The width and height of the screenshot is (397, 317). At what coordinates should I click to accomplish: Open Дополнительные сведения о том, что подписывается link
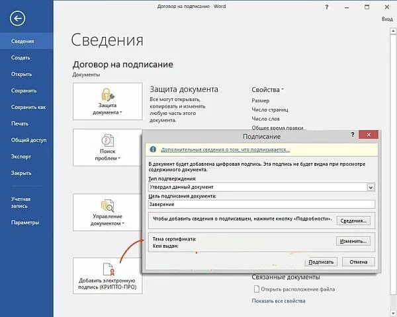[226, 150]
